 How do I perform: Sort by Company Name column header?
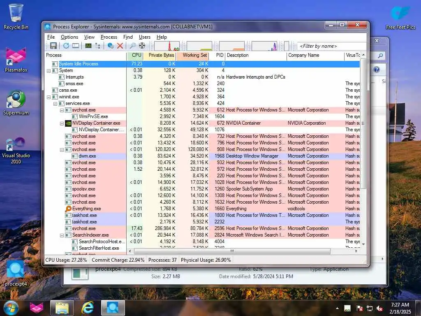click(315, 56)
